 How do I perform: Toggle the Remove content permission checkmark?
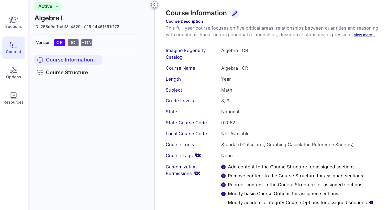223,176
